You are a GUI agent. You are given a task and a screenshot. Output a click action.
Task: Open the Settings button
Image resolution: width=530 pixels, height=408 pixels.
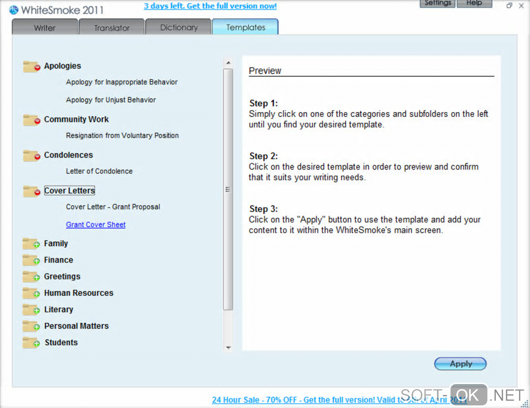point(438,4)
